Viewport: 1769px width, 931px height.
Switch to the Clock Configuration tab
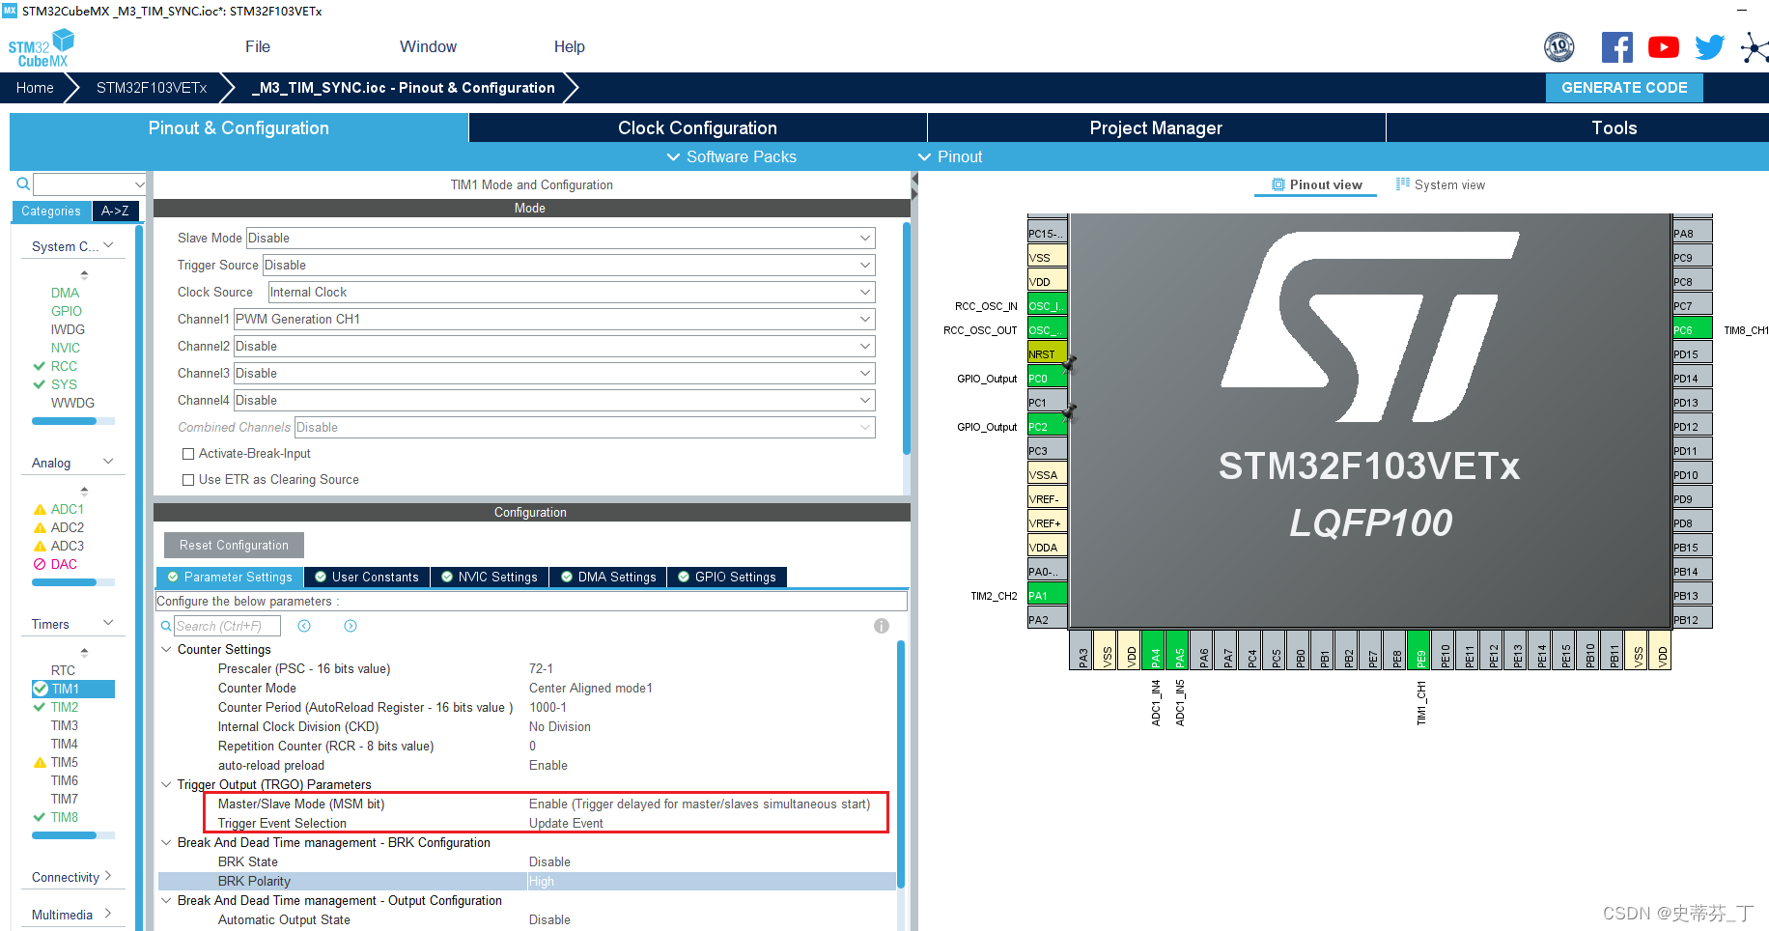[x=697, y=127]
